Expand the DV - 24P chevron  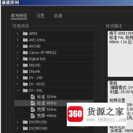coord(17,78)
